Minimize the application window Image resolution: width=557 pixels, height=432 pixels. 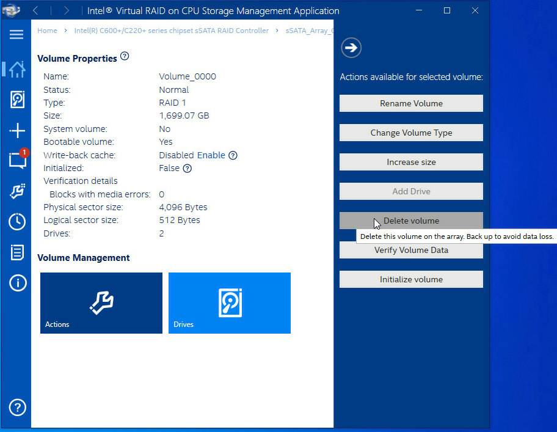(x=419, y=10)
